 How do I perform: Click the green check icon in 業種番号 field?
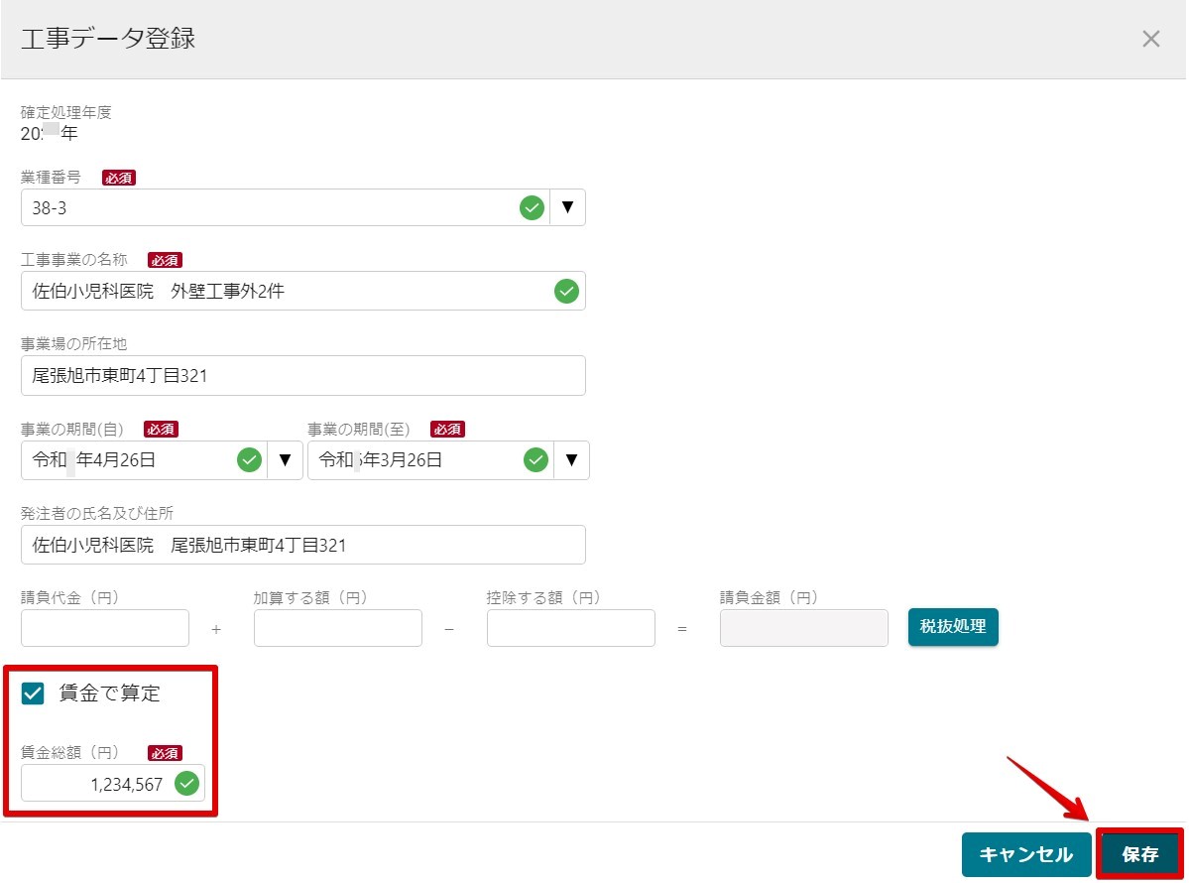[x=532, y=207]
